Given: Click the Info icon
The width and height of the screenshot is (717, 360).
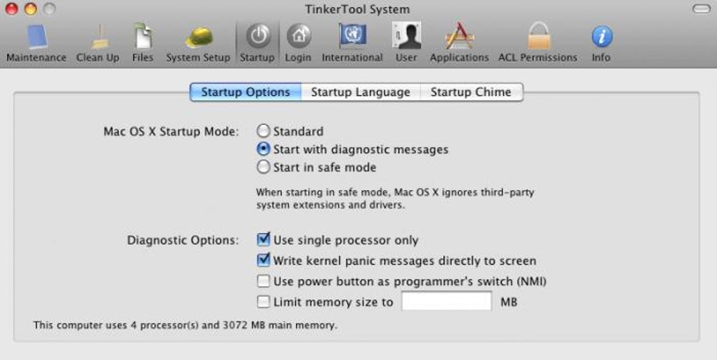Looking at the screenshot, I should 601,38.
